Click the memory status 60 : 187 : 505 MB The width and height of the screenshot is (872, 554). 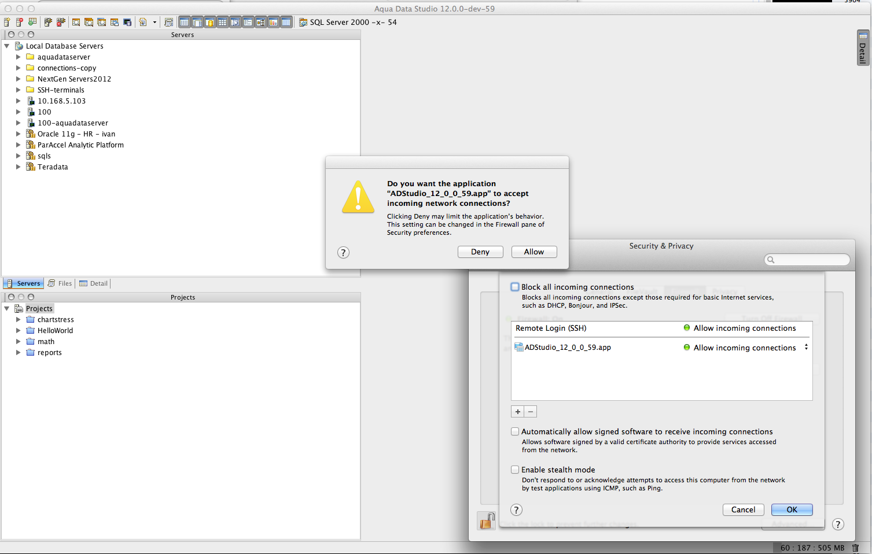coord(812,548)
